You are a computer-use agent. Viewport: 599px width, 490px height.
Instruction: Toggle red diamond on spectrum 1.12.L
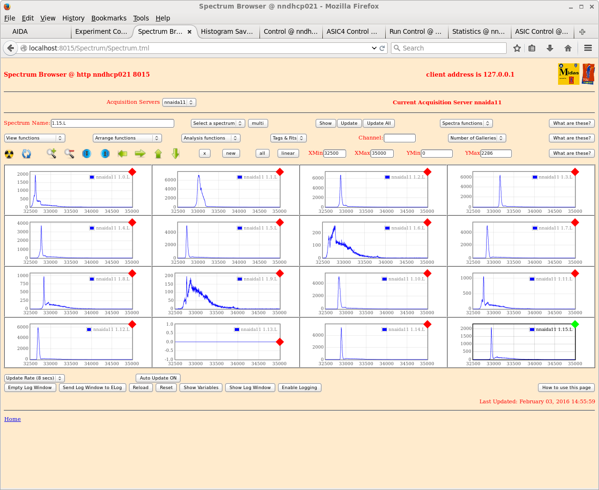tap(132, 324)
